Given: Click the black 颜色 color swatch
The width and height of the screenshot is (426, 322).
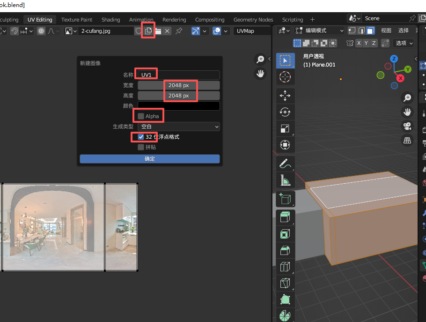Looking at the screenshot, I should (x=178, y=106).
